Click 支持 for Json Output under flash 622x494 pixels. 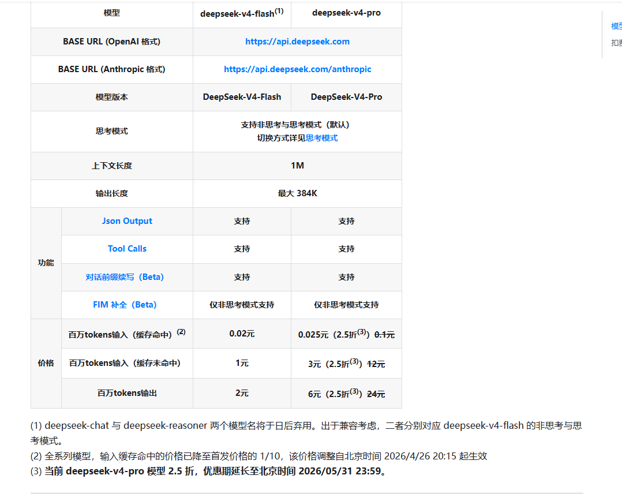tap(242, 222)
